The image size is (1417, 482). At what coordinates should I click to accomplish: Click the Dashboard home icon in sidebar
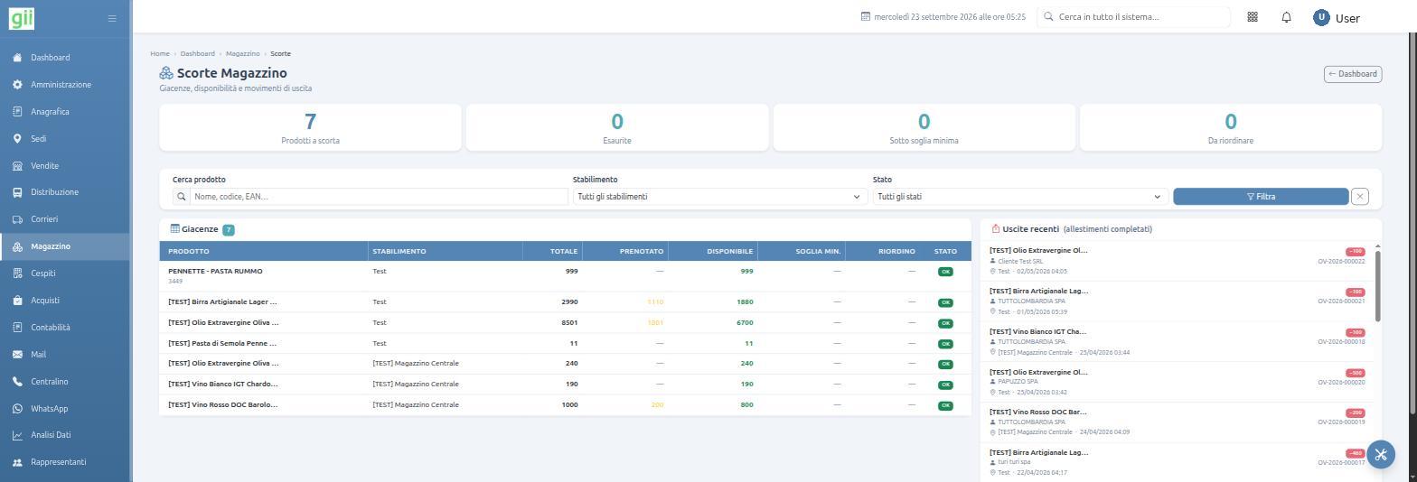point(17,58)
